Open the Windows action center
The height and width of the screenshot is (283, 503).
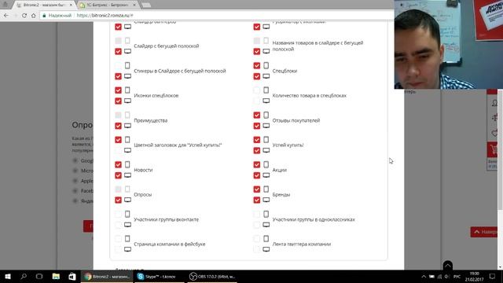pos(492,276)
